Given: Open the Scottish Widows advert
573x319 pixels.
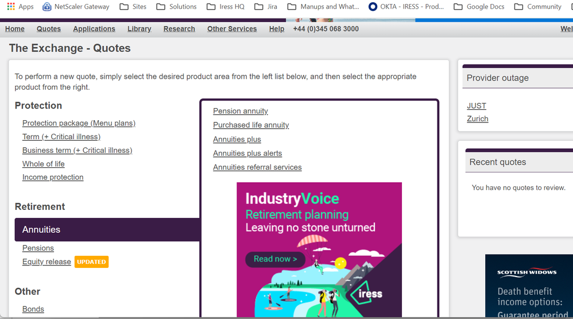Looking at the screenshot, I should 529,286.
